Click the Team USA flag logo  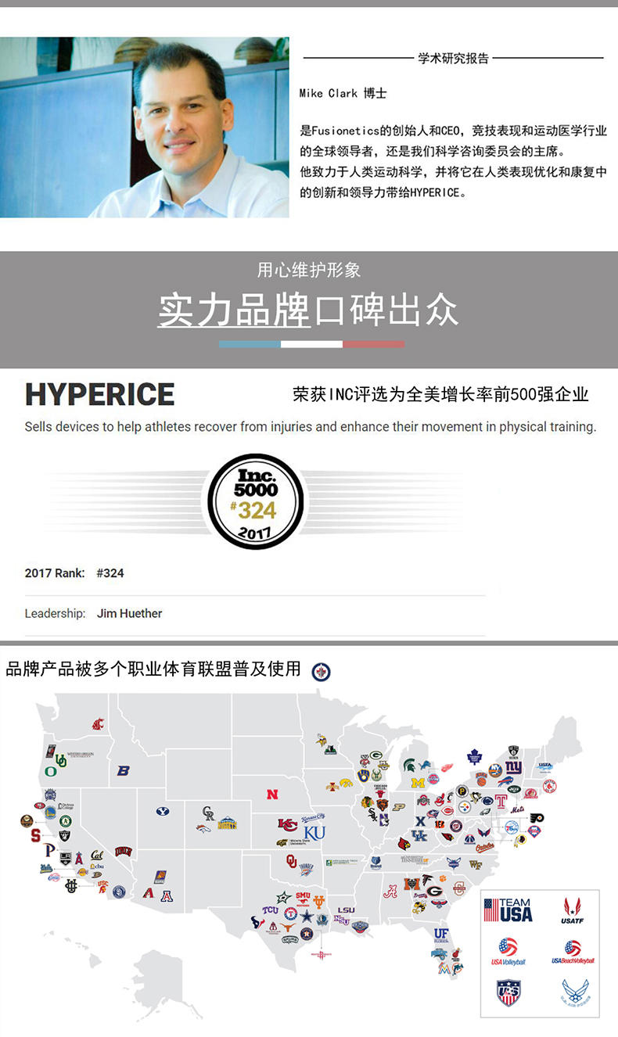pyautogui.click(x=508, y=910)
